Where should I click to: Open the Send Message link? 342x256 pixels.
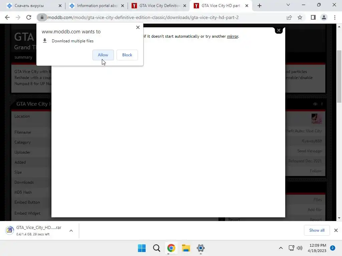point(310,151)
